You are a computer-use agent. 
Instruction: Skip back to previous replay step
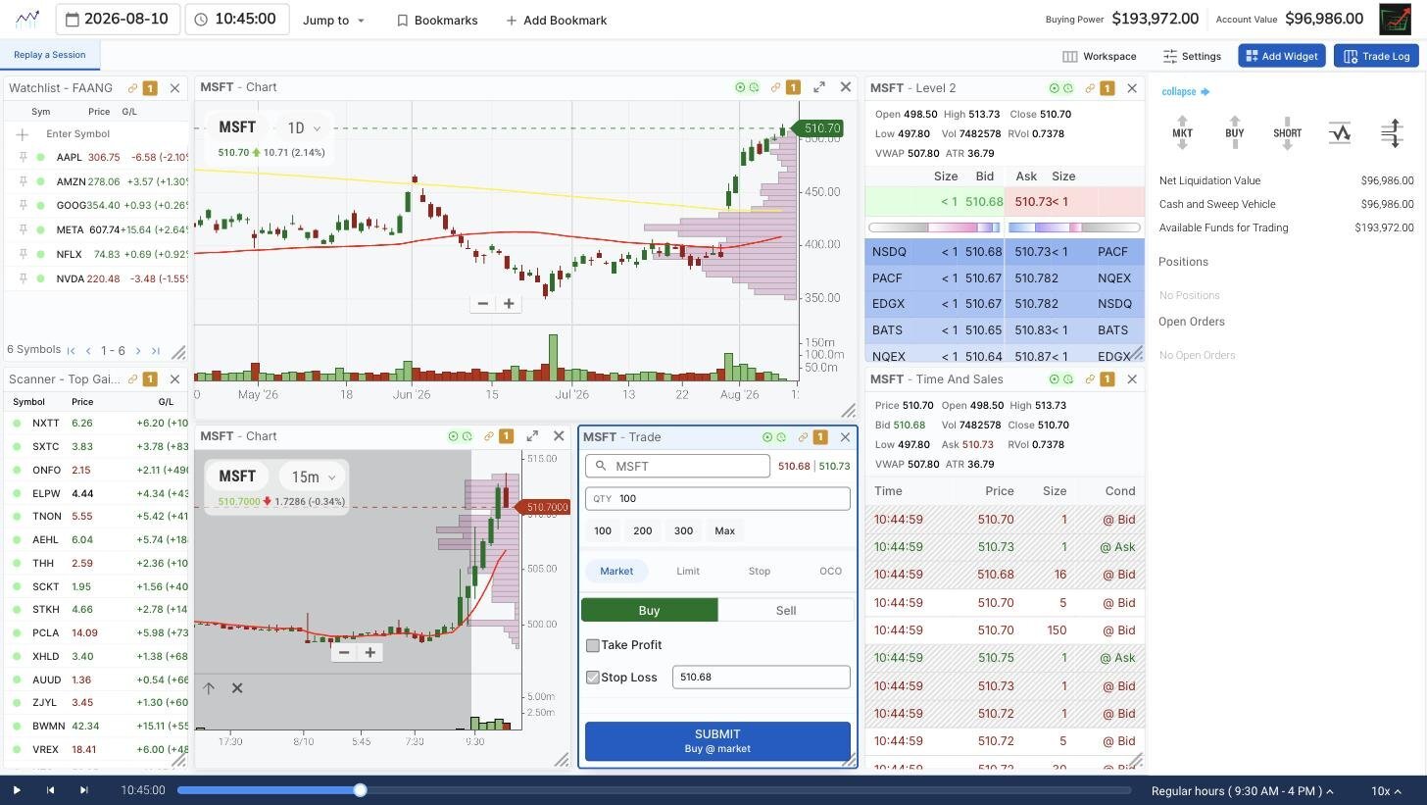[50, 790]
